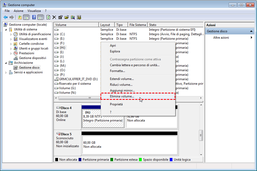Click the Up one level folder icon
This screenshot has height=171, width=257.
(x=20, y=17)
